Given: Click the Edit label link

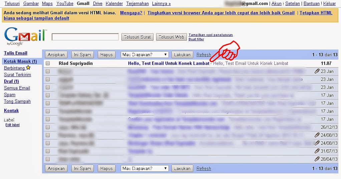Looking at the screenshot, I should point(12,125).
